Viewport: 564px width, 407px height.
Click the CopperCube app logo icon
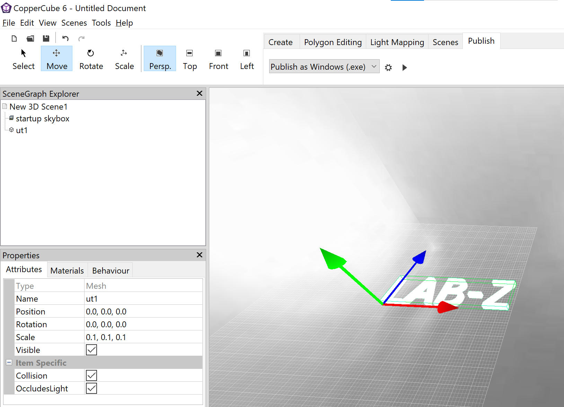[x=6, y=8]
